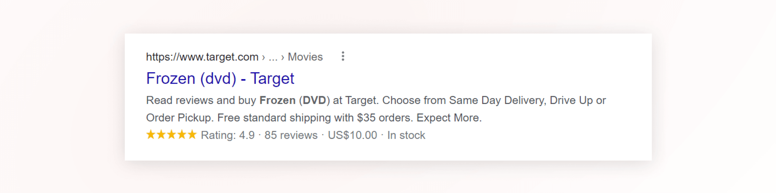
Task: Click the Drive Up text
Action: [x=571, y=100]
